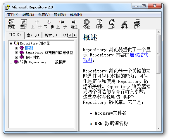Image resolution: width=169 pixels, height=139 pixels.
Task: Click the content pane scroll-down arrow
Action: coord(158,129)
